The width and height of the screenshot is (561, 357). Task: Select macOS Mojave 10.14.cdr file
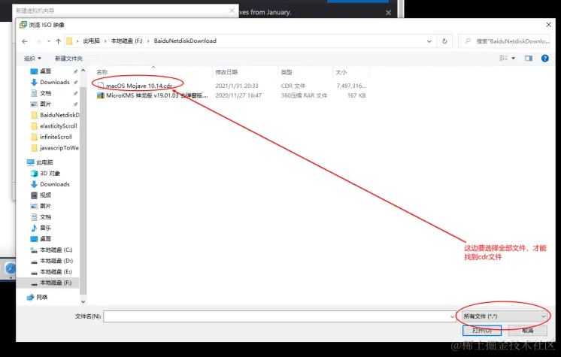click(139, 86)
